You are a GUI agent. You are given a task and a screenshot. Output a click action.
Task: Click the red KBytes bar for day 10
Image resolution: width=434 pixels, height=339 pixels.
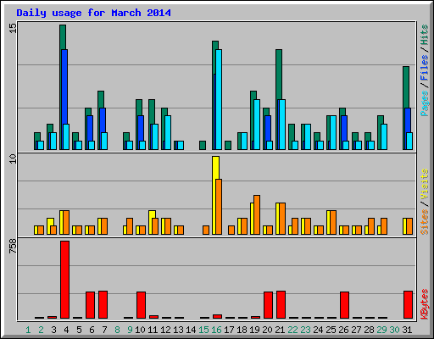coord(141,305)
